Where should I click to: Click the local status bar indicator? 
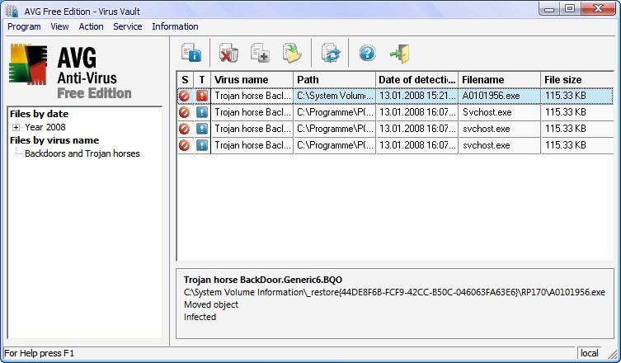[590, 353]
